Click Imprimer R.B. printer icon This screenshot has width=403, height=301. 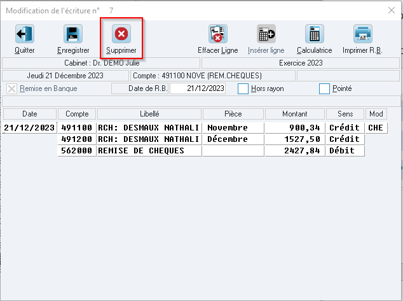pyautogui.click(x=363, y=34)
